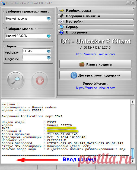Screen dimensions: 137x170
Task: Click the red stop hand button
Action: (40, 80)
